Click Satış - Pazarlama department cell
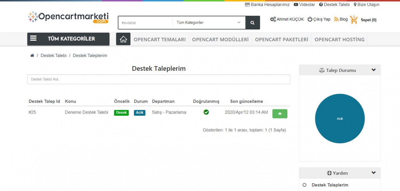400x191 pixels. (x=169, y=112)
